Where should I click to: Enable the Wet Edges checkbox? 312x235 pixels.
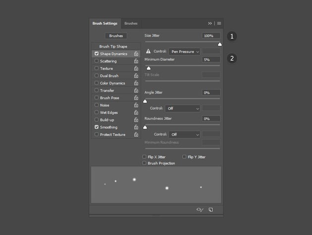tap(97, 112)
